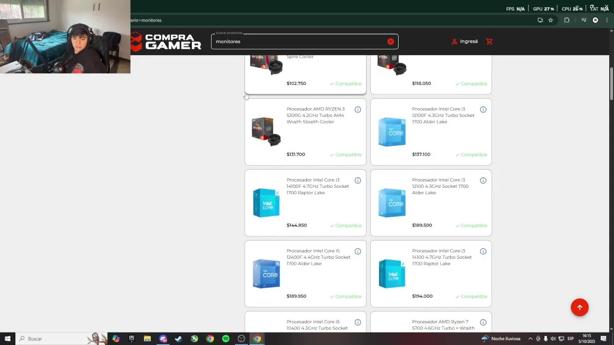Select Core i3 14100 product image

coord(392,274)
